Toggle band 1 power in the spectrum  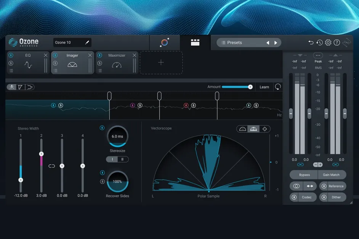(53, 105)
